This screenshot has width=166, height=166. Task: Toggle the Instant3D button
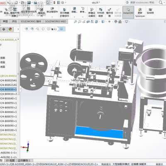pyautogui.click(x=128, y=12)
